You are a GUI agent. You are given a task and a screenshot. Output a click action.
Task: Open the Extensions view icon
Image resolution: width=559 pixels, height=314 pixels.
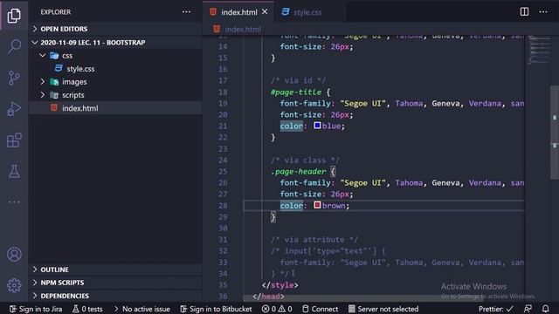coord(14,140)
